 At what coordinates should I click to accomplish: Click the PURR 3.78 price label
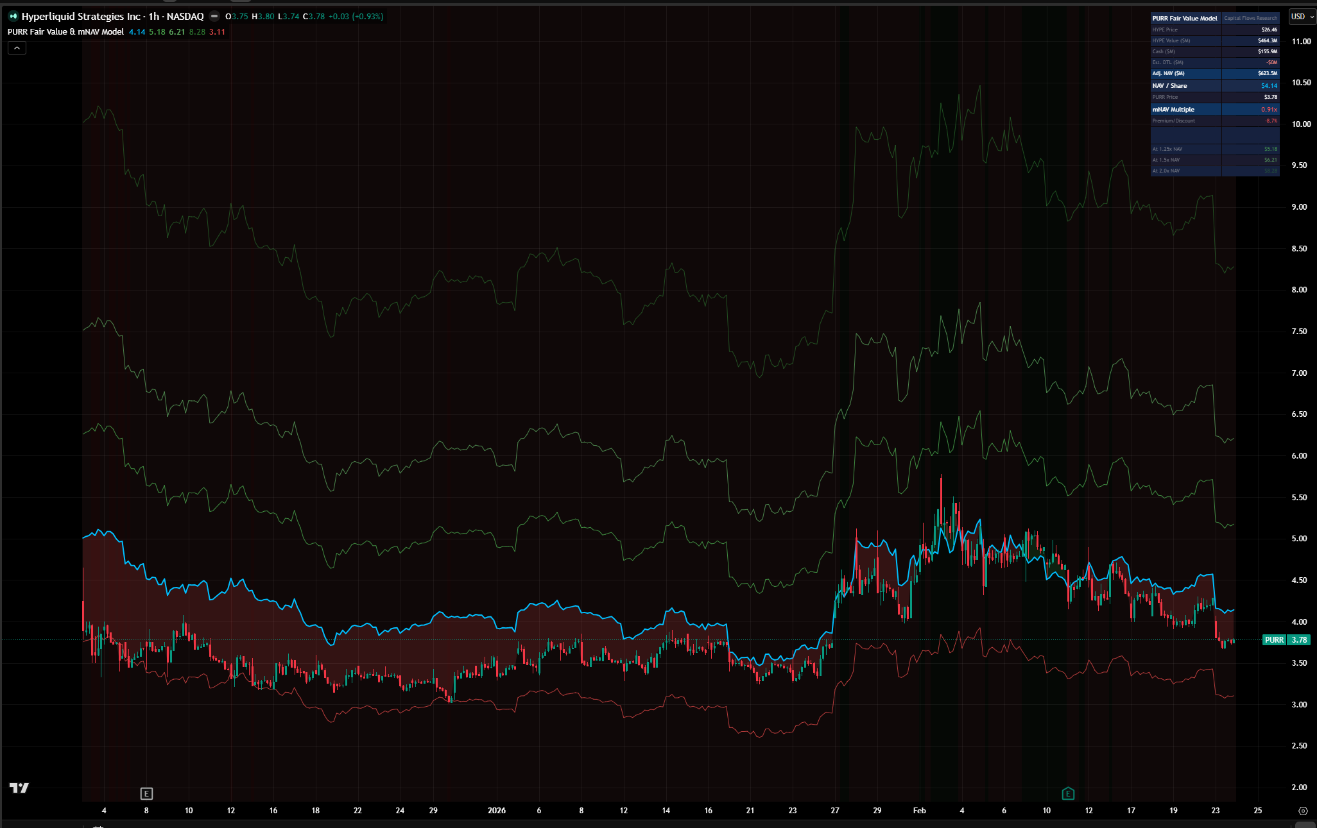pos(1286,640)
